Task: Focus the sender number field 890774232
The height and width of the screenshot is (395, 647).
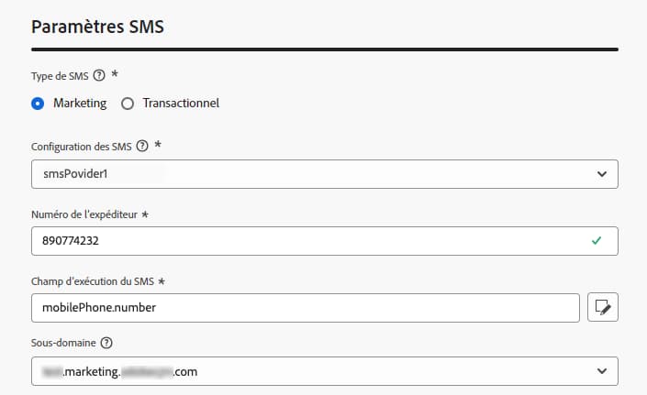Action: (x=303, y=241)
